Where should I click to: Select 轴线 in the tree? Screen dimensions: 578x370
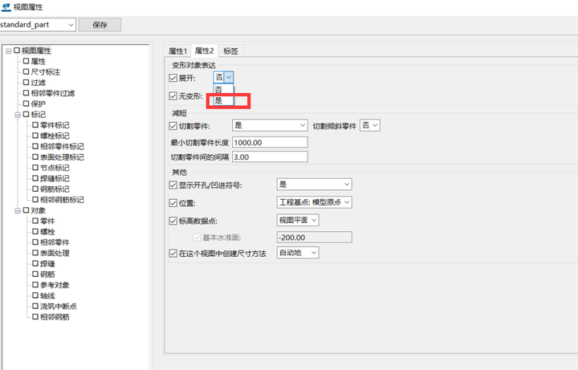pyautogui.click(x=47, y=296)
